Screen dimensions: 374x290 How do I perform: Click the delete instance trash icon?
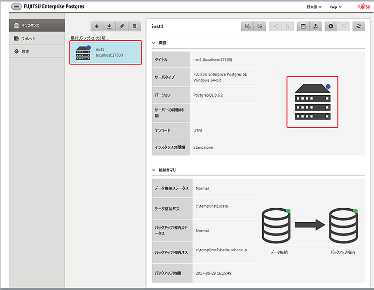pos(135,26)
